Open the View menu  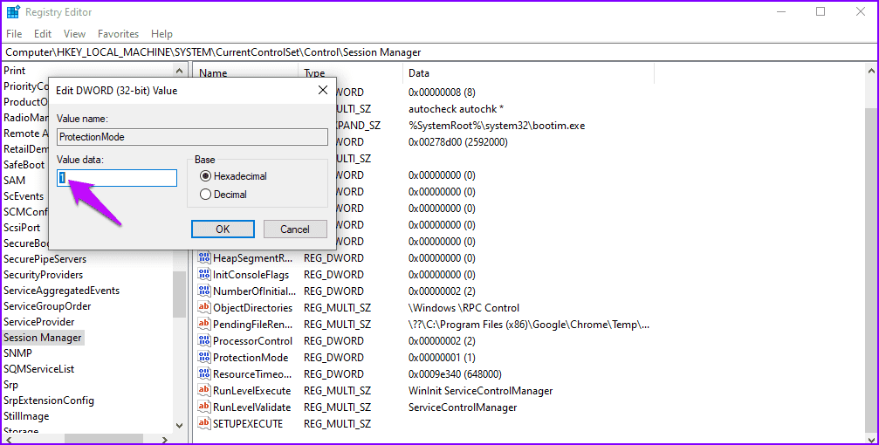[74, 34]
